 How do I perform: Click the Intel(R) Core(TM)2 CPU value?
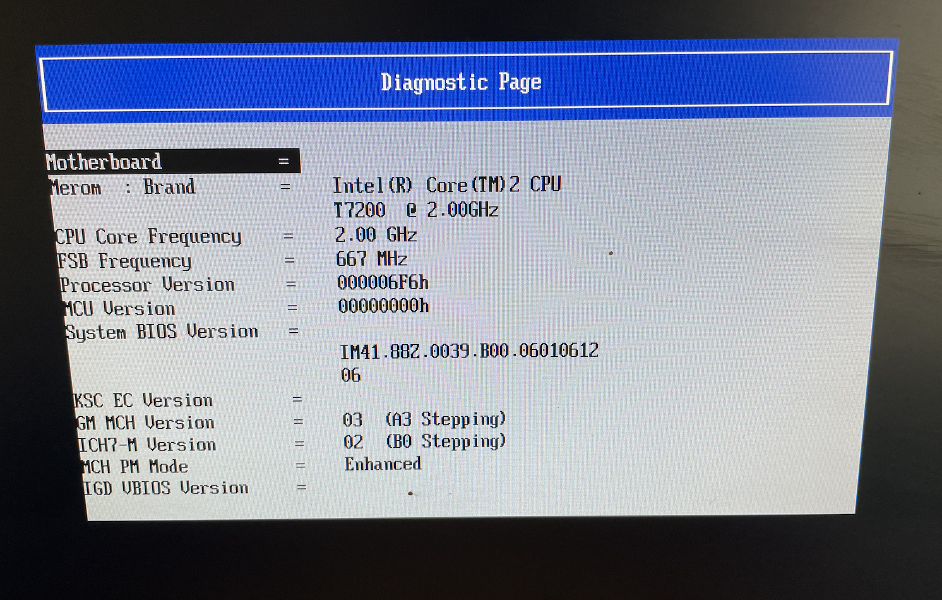[x=446, y=185]
